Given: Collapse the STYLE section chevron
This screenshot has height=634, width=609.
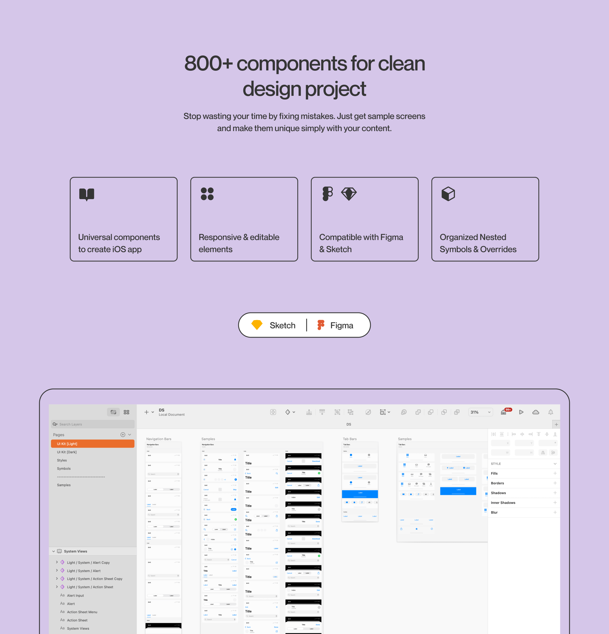Looking at the screenshot, I should pos(555,463).
